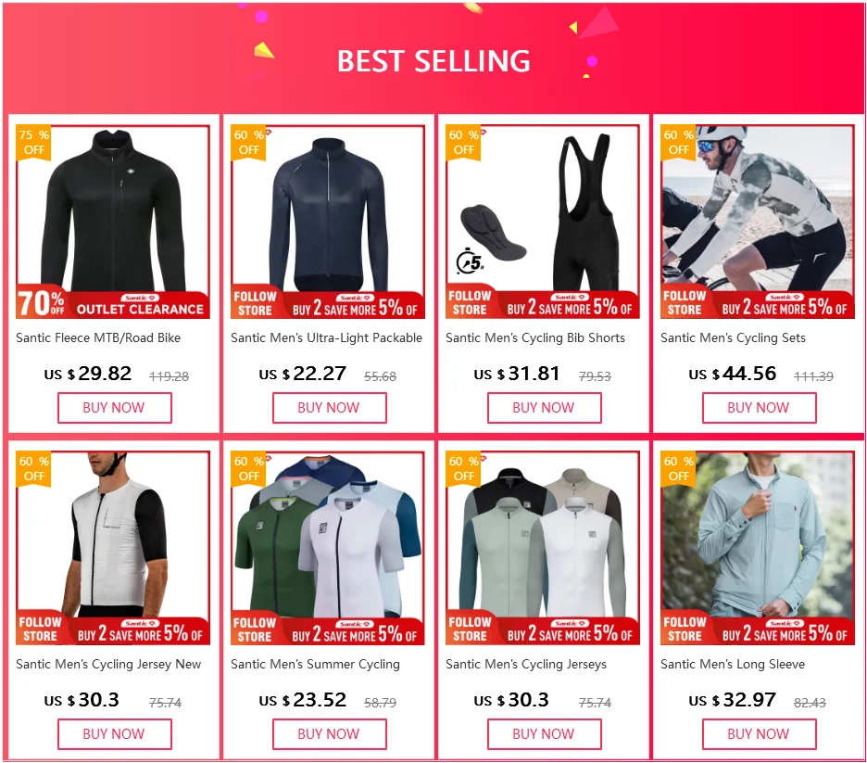867x763 pixels.
Task: Click the 75% OFF badge on fleece jacket
Action: 33,143
